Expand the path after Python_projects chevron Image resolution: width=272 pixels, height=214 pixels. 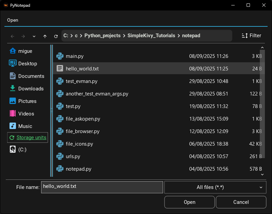[x=124, y=36]
